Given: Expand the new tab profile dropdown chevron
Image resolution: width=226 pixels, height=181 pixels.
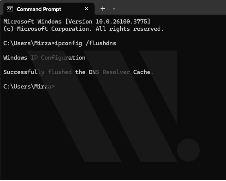Looking at the screenshot, I should coord(114,9).
